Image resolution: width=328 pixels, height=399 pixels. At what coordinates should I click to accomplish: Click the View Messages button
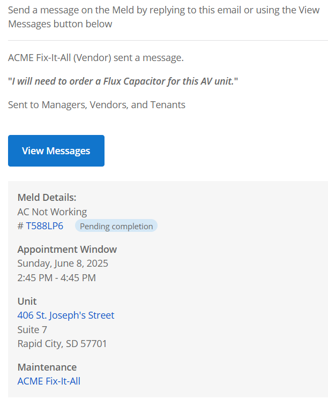coord(56,151)
